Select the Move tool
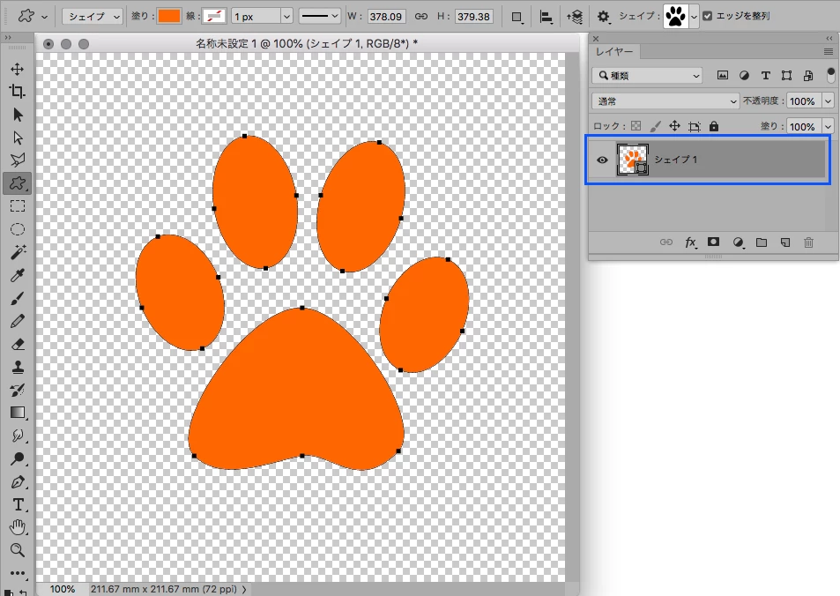Viewport: 840px width, 596px height. [x=17, y=69]
